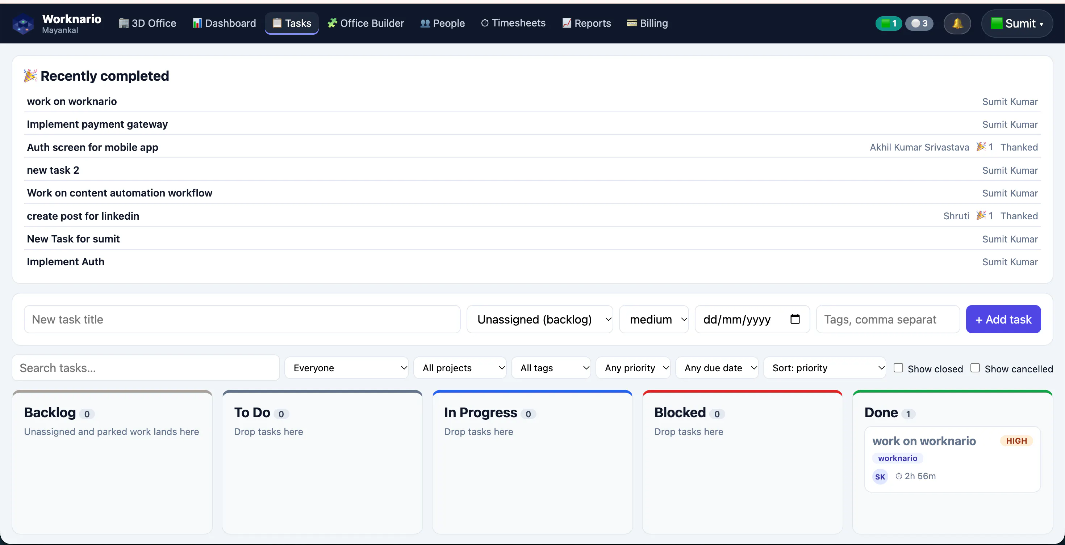Click the Work on content automation workflow row
1065x545 pixels.
[532, 193]
